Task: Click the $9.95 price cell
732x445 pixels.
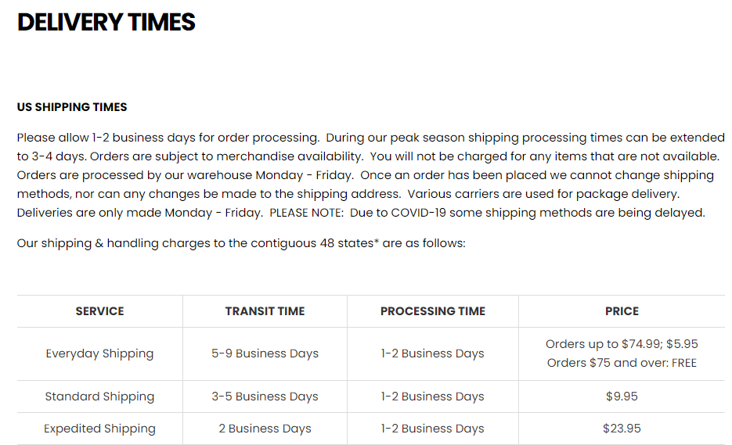Action: [622, 397]
